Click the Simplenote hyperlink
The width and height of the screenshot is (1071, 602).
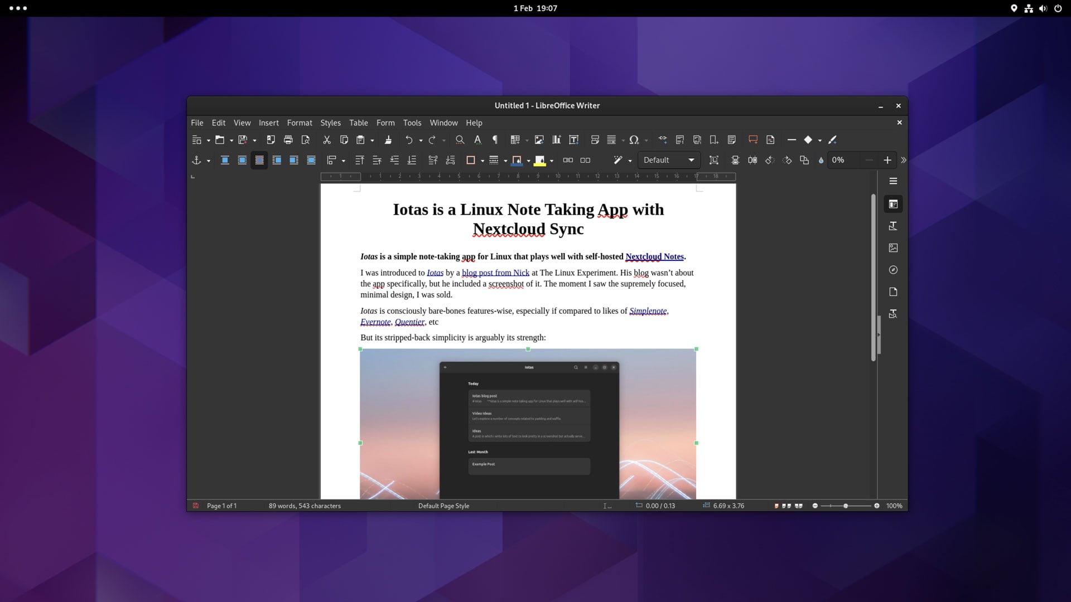tap(648, 311)
